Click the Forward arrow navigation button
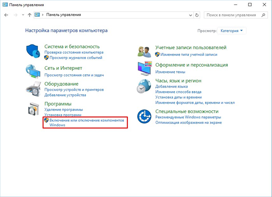Viewport: 272px width, 197px height. (16, 15)
